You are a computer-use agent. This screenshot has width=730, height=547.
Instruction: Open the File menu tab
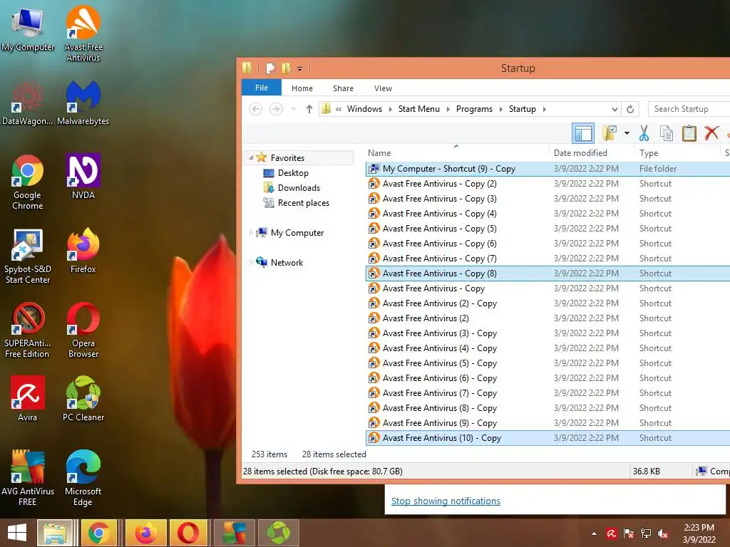point(261,88)
